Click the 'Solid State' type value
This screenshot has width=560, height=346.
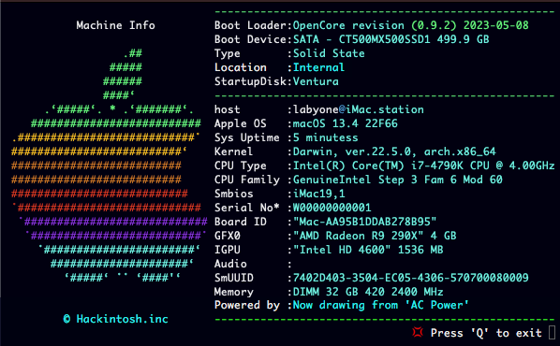pos(329,53)
